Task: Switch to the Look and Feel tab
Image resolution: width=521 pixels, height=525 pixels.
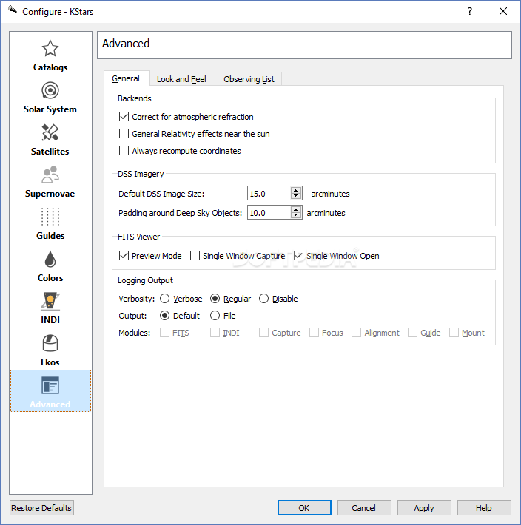Action: pos(181,79)
